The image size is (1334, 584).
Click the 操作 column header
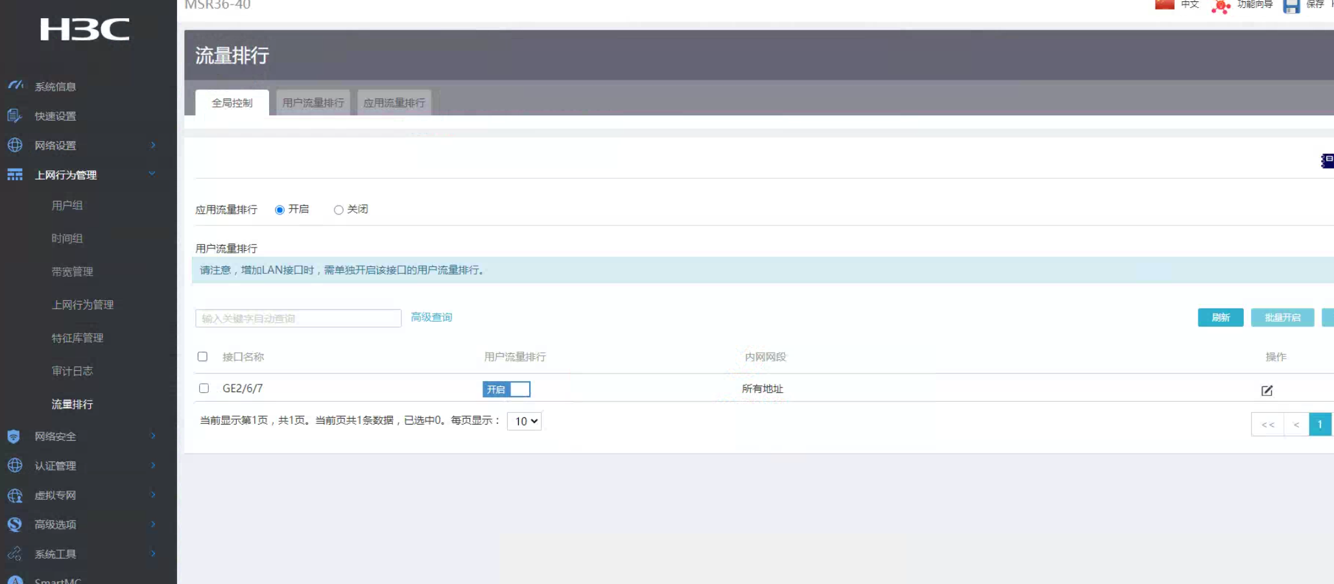1276,356
